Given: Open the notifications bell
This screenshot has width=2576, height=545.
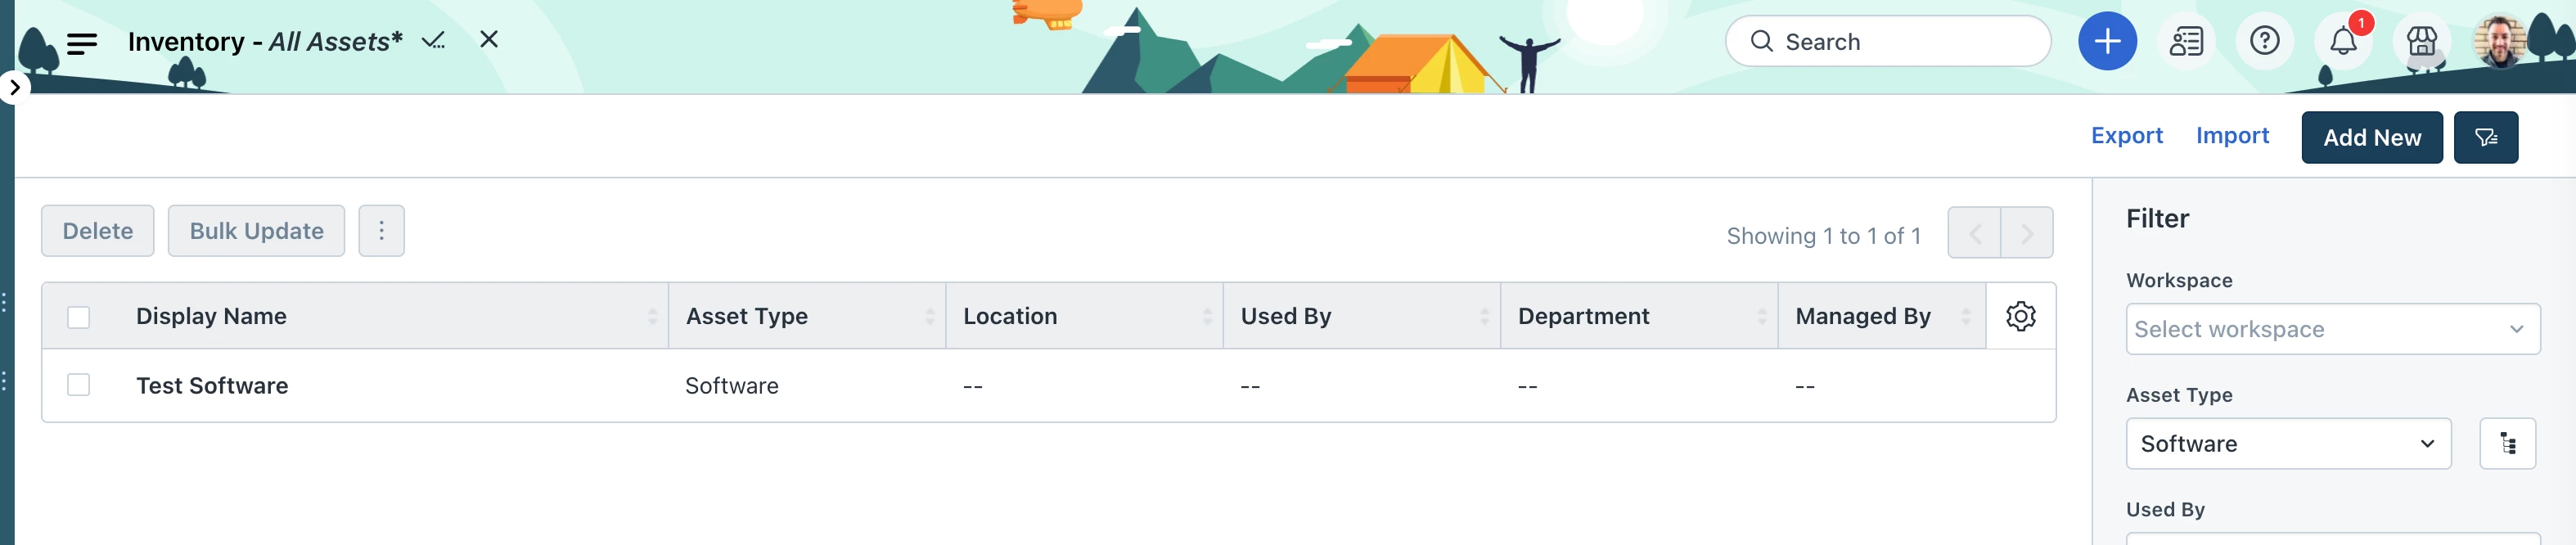Looking at the screenshot, I should [2343, 41].
